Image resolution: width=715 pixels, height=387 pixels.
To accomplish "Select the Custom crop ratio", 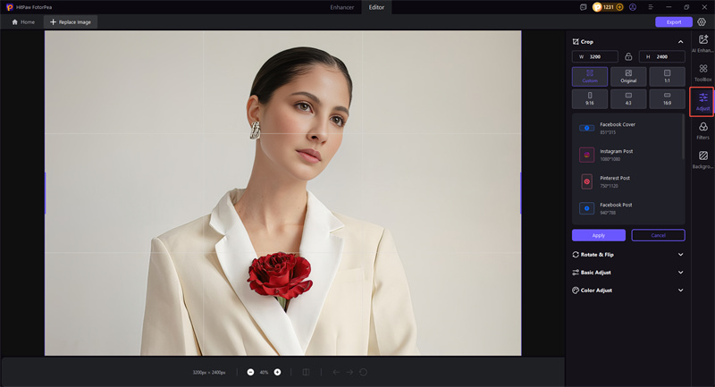I will pyautogui.click(x=590, y=76).
